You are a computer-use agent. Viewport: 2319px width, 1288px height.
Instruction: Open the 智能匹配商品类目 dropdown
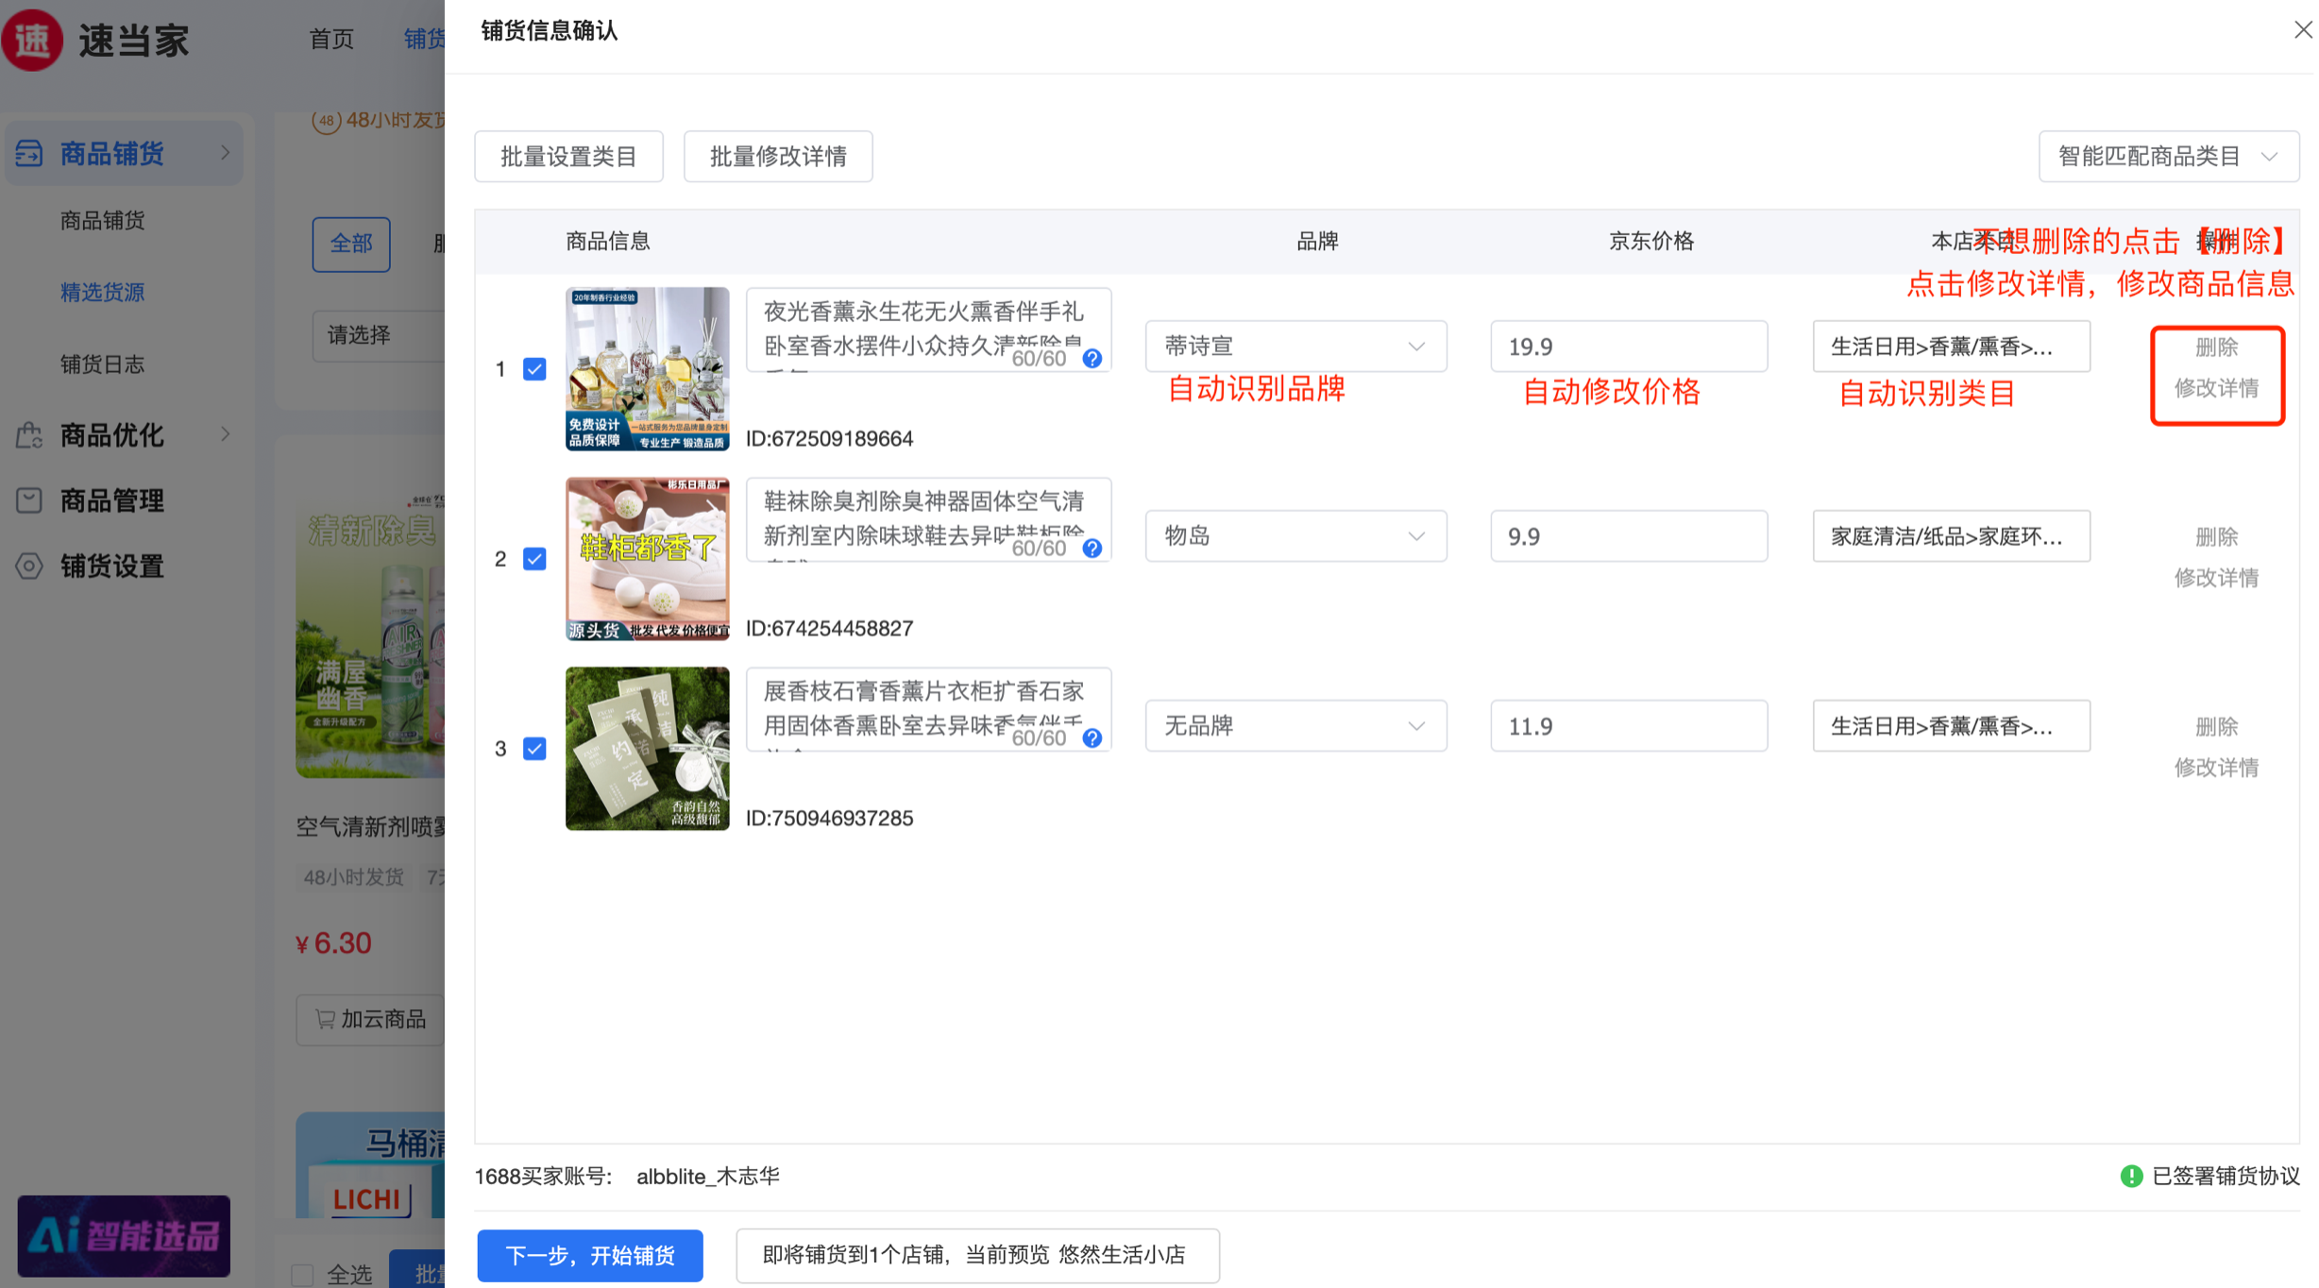tap(2168, 157)
